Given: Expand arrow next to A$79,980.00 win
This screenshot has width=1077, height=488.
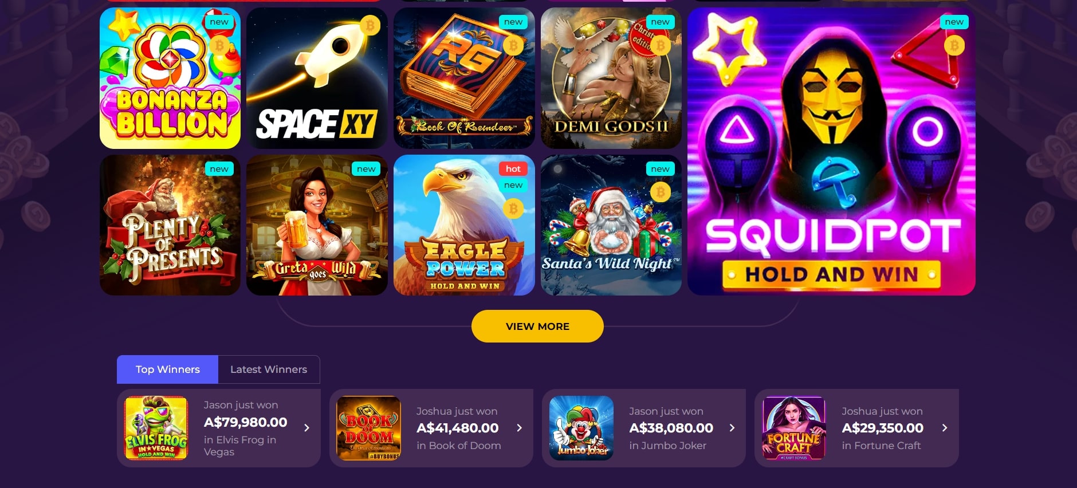Looking at the screenshot, I should point(307,428).
